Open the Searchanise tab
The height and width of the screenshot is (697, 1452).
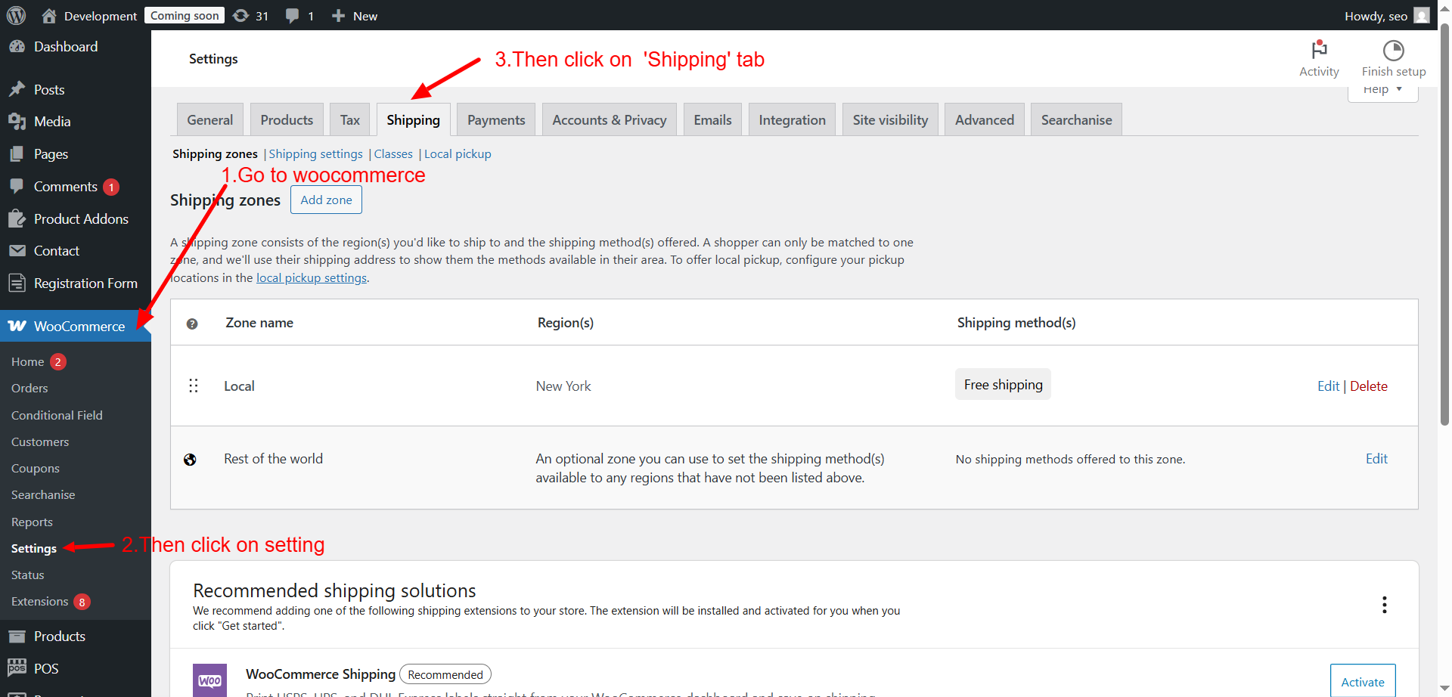[x=1076, y=119]
